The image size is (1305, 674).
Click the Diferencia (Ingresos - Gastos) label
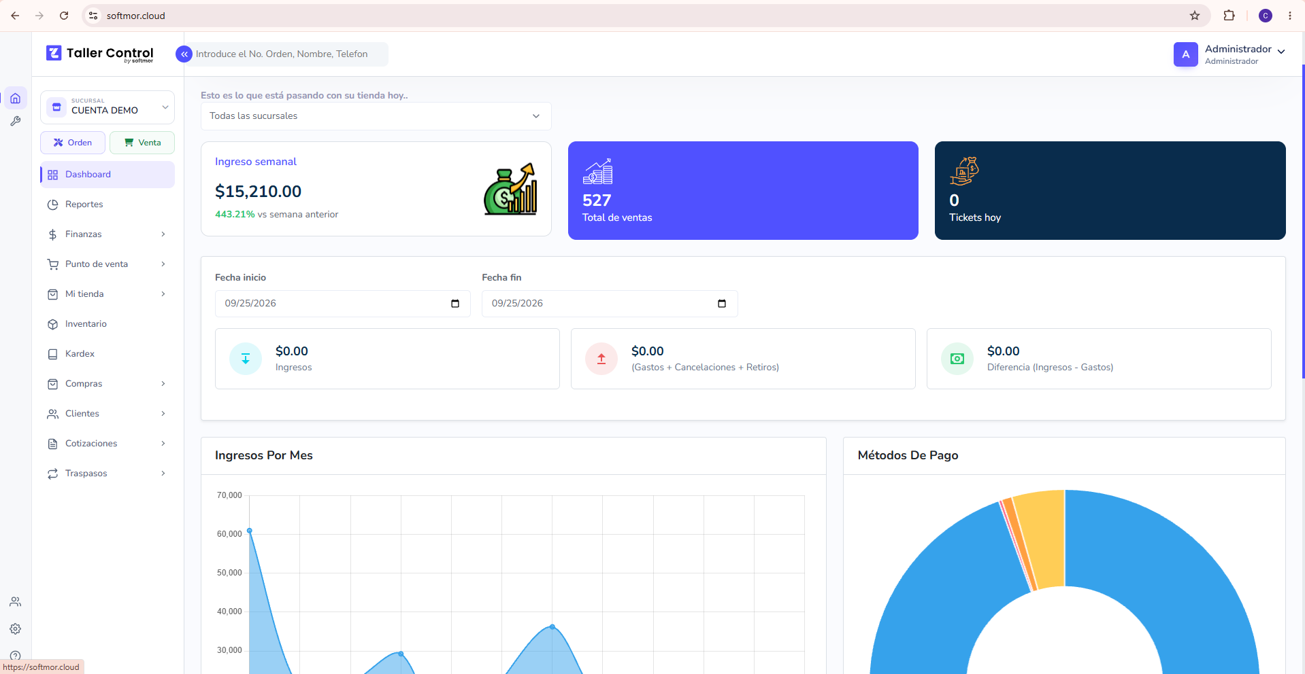click(x=1050, y=368)
